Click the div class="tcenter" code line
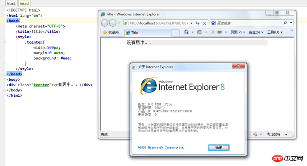The width and height of the screenshot is (307, 166). click(x=50, y=85)
